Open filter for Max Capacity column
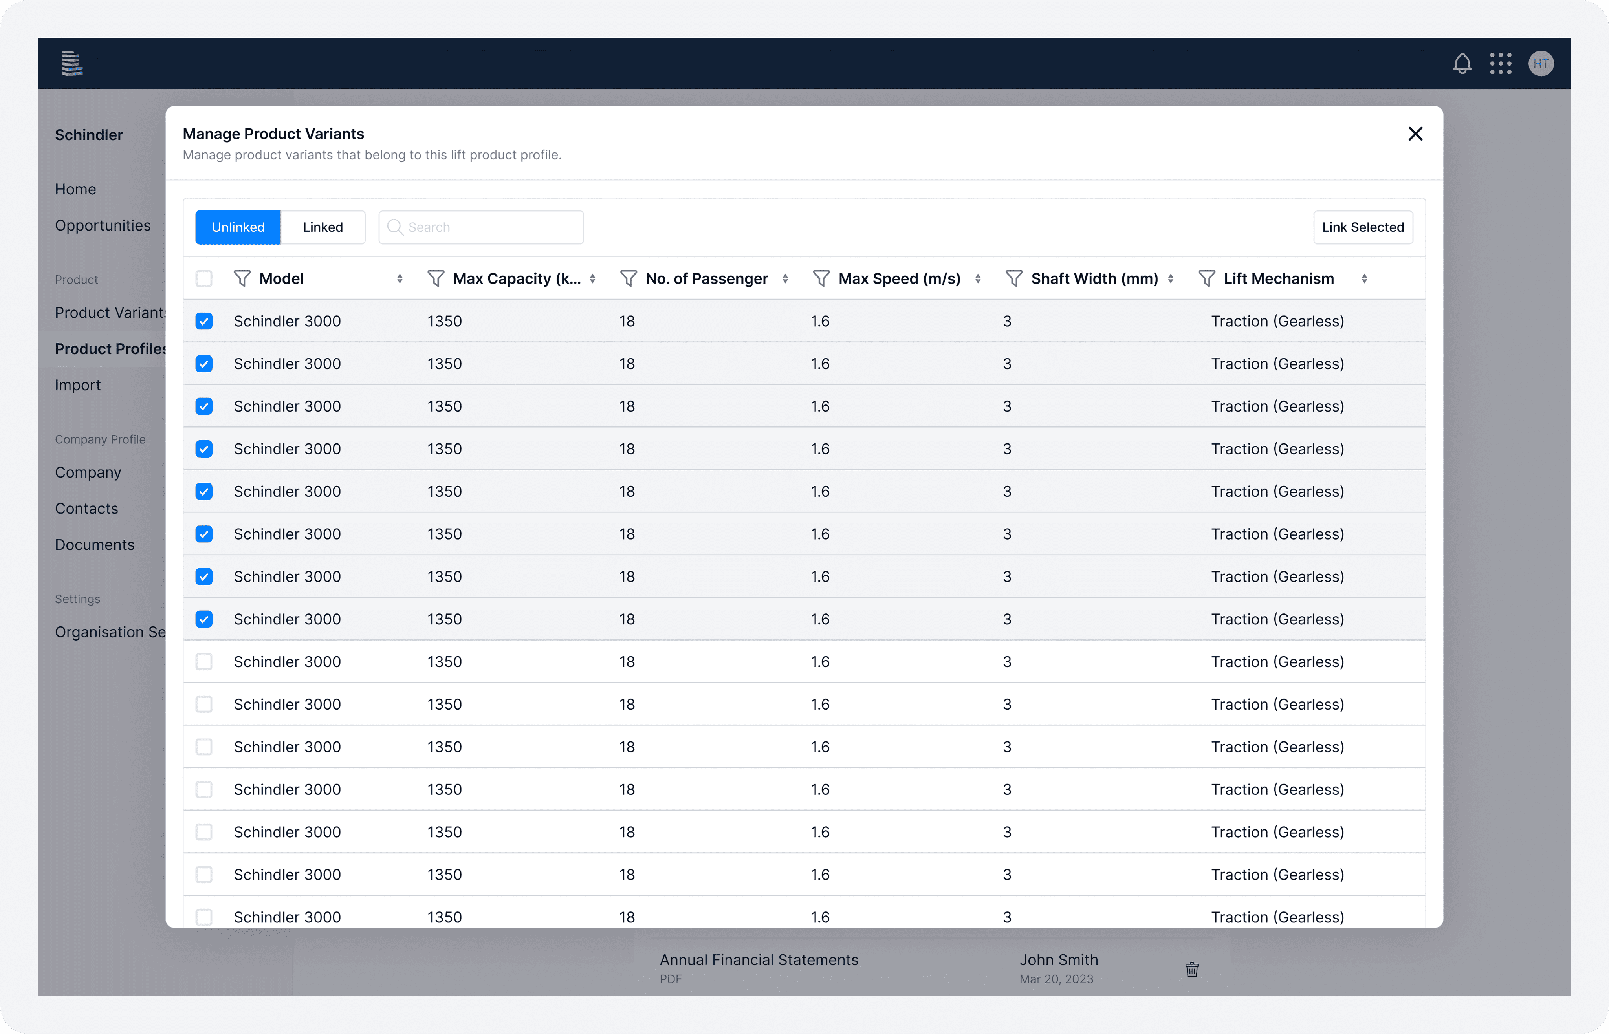 pyautogui.click(x=436, y=279)
